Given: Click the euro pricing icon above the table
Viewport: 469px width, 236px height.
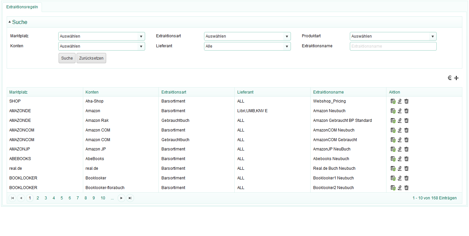Looking at the screenshot, I should 449,78.
